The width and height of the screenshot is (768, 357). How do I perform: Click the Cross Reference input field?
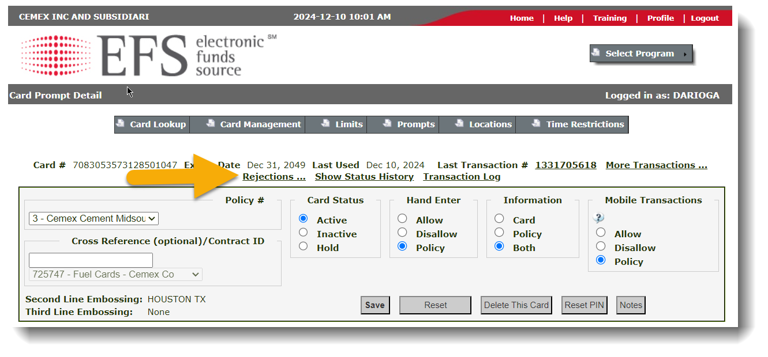click(90, 260)
